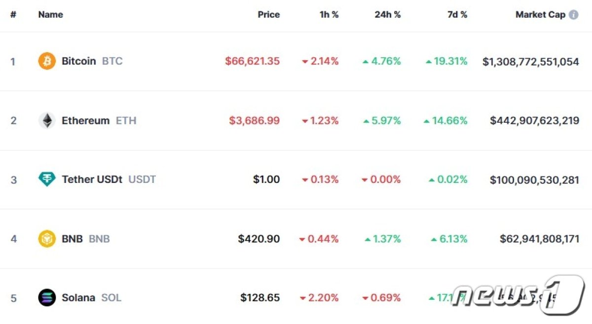Open the Solana coin page link

point(78,298)
